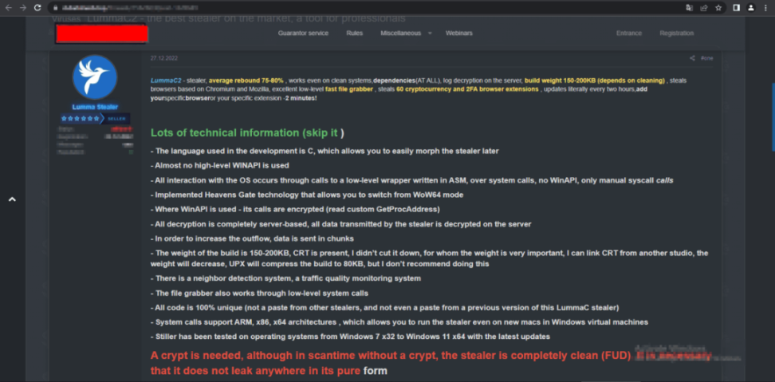Click the Entrance login link
The width and height of the screenshot is (775, 382).
tap(629, 33)
